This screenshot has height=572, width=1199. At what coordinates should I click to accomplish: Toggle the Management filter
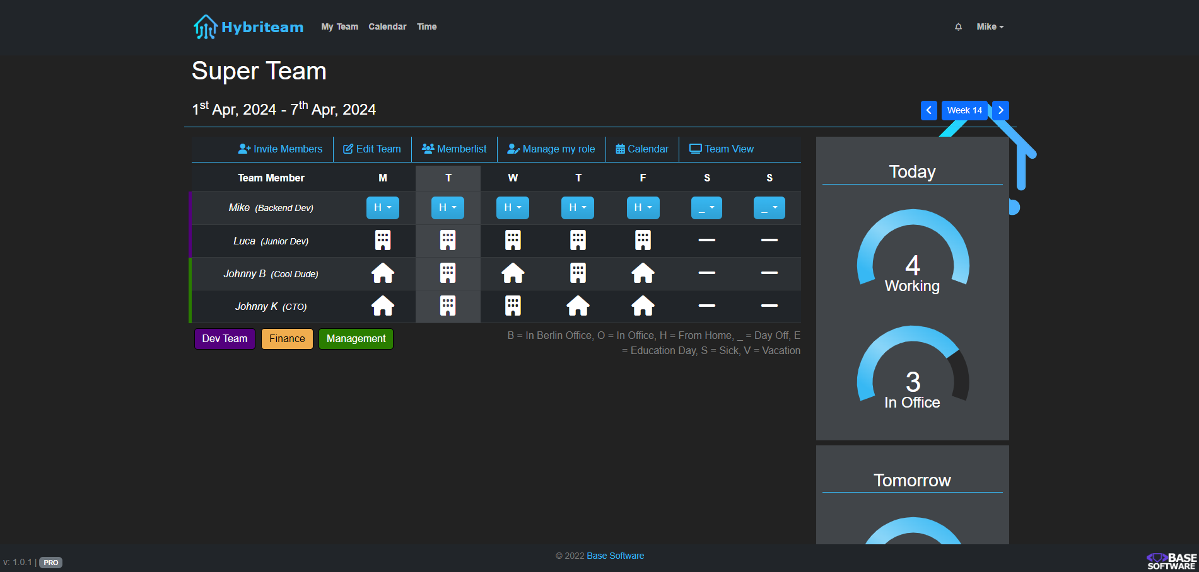356,338
